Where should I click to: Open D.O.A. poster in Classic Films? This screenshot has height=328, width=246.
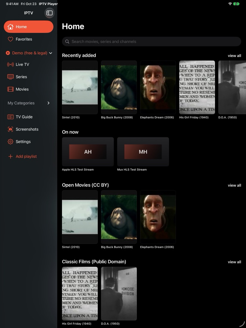point(119,293)
